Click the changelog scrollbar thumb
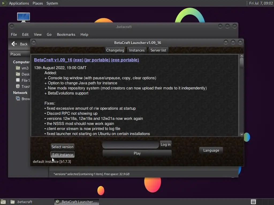Screen dimensions: 274x205 tap(242, 63)
